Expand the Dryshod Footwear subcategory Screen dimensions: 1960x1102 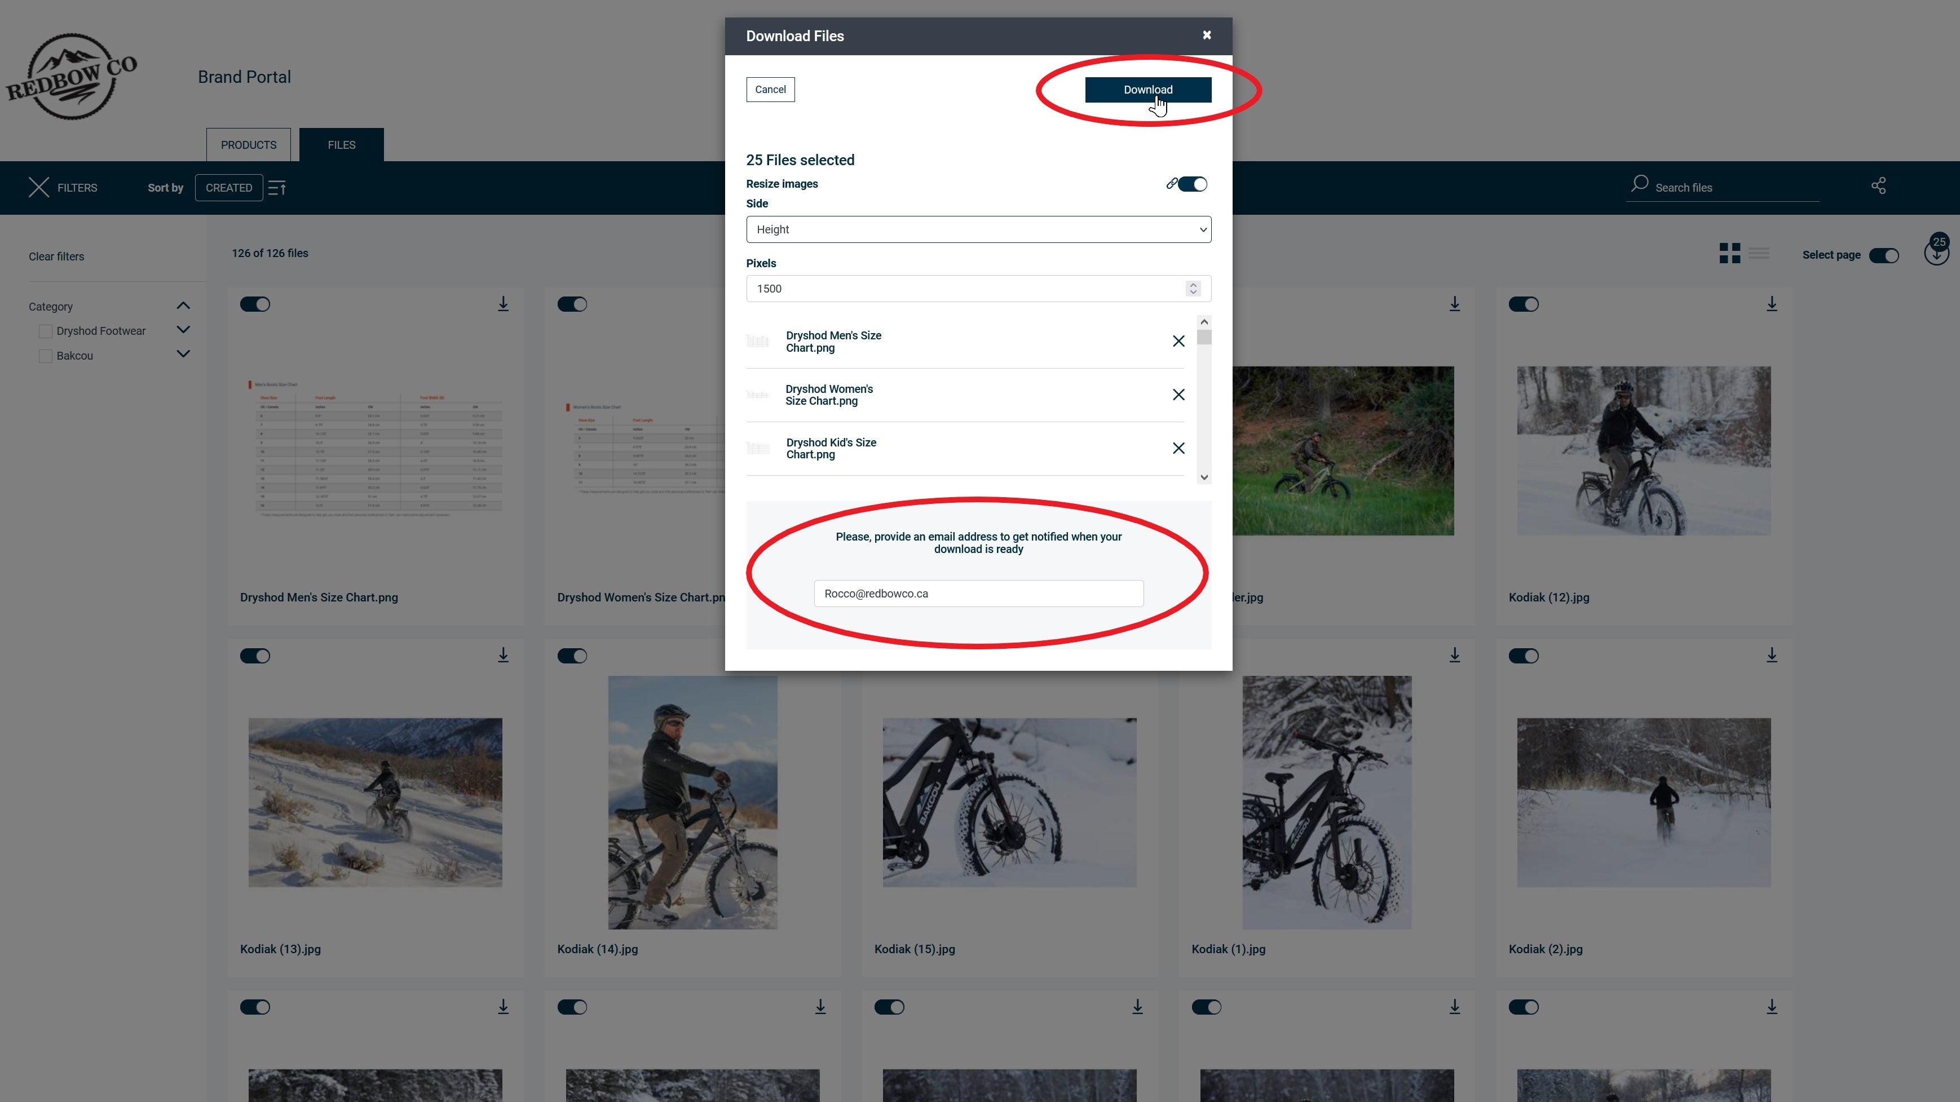183,330
